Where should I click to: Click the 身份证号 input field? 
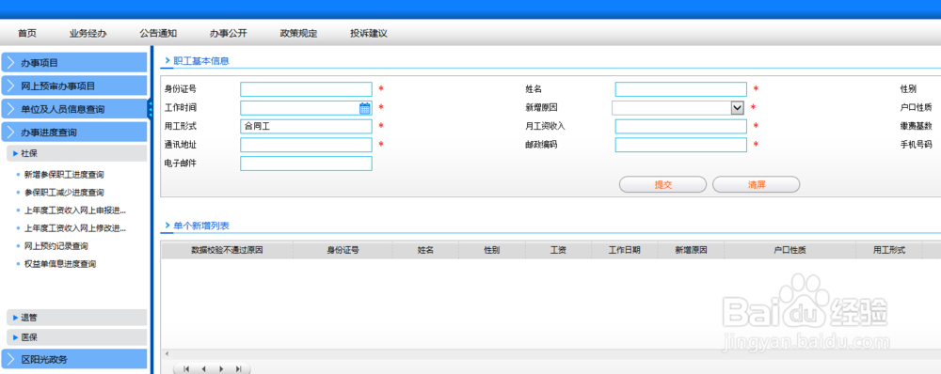click(306, 89)
